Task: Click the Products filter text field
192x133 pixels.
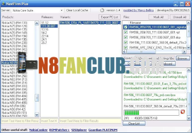Action: (x=20, y=121)
